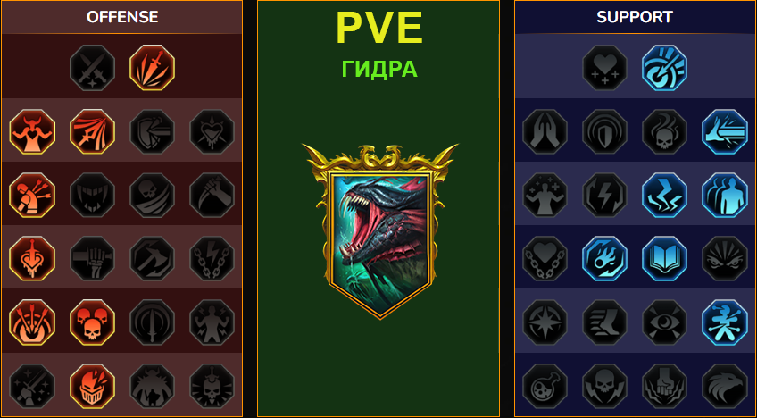This screenshot has height=418, width=757.
Task: Choose the blue target burst top mastery
Action: (x=665, y=68)
